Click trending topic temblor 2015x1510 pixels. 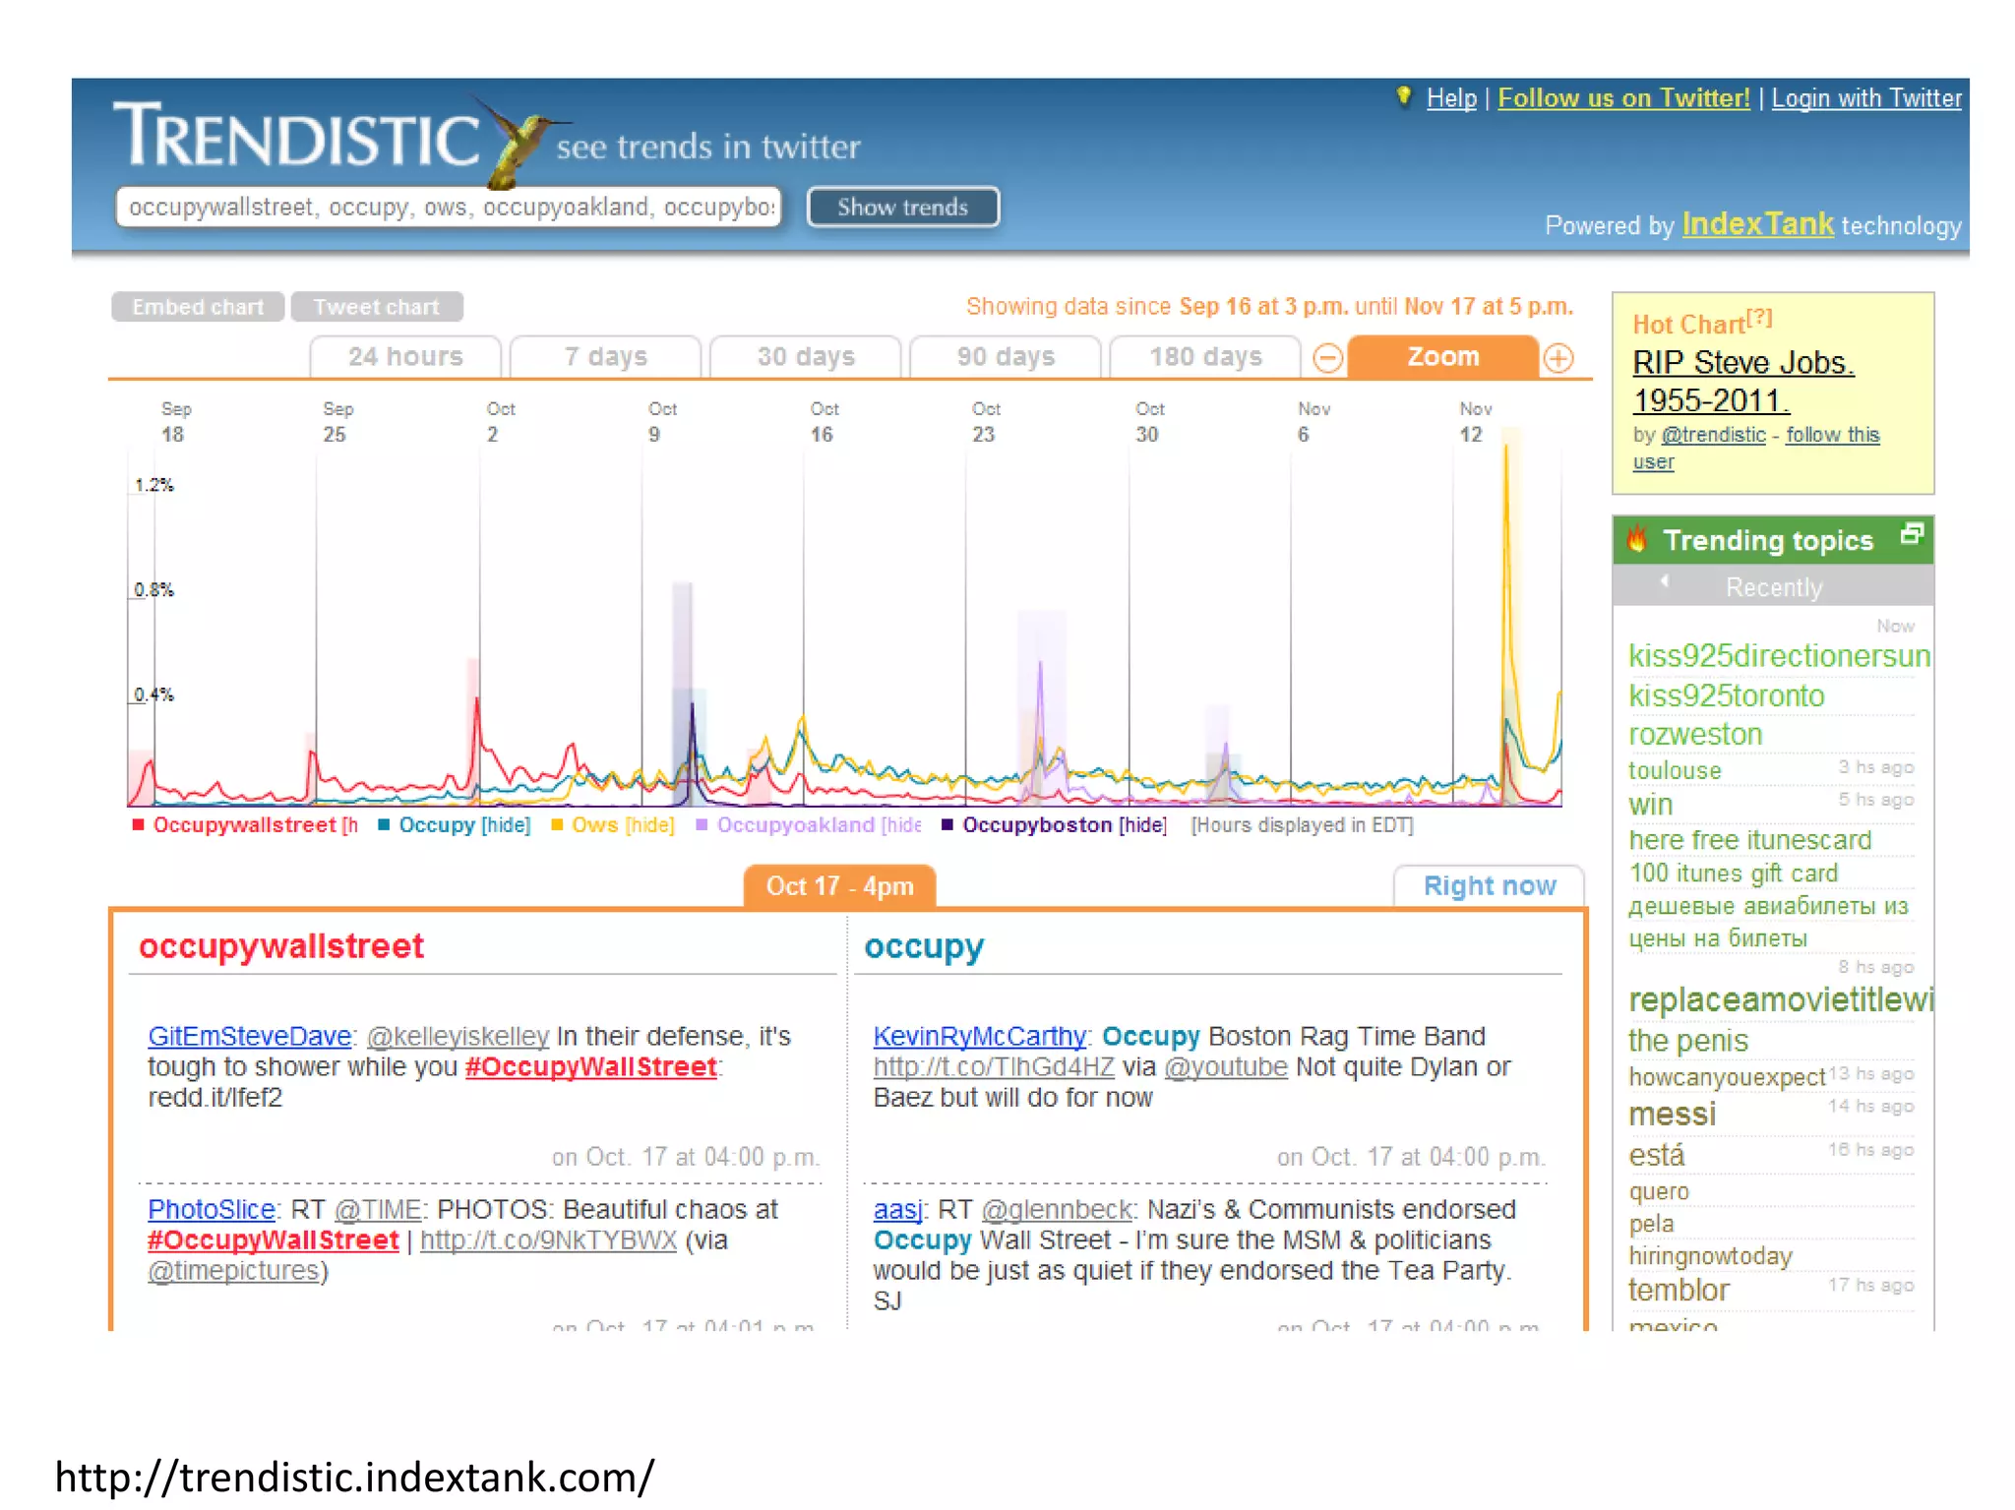click(x=1678, y=1290)
